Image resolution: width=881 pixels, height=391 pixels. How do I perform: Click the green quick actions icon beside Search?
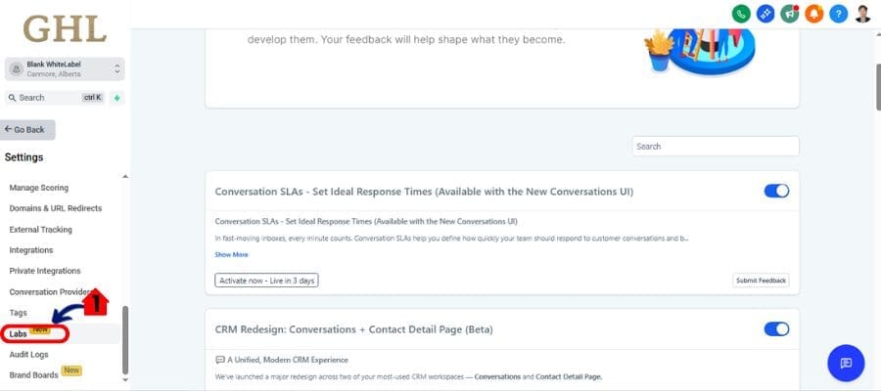click(116, 98)
